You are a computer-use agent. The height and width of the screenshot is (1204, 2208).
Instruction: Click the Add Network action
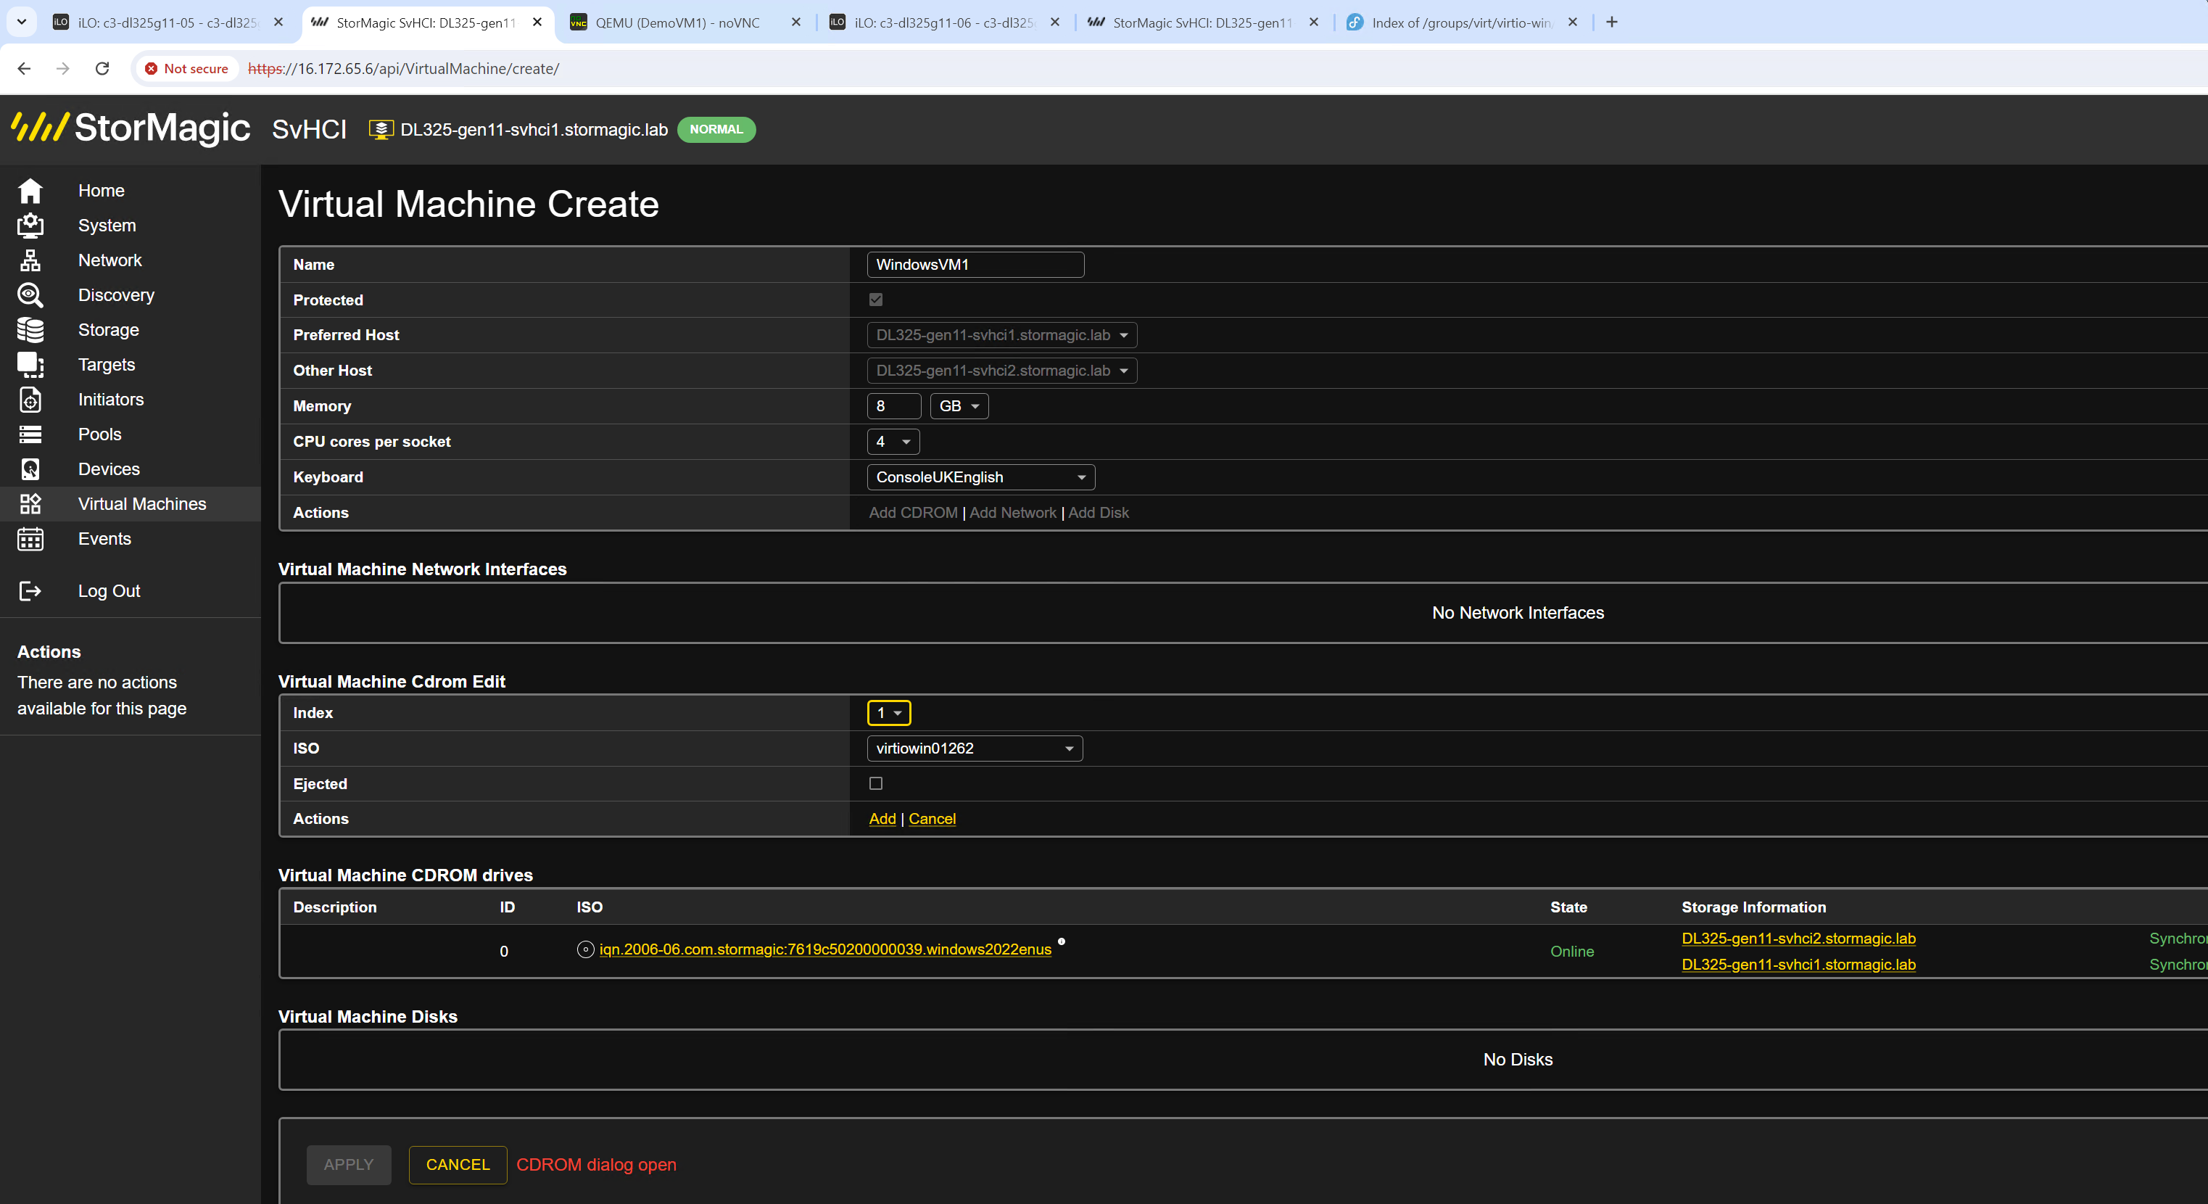(x=1013, y=513)
